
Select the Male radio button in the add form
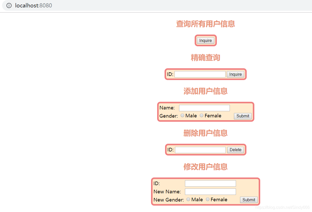182,115
